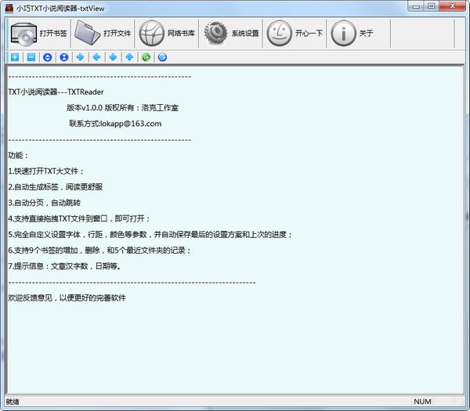Click the round icon with horizontal bar
Viewport: 470px width, 411px height.
point(47,57)
